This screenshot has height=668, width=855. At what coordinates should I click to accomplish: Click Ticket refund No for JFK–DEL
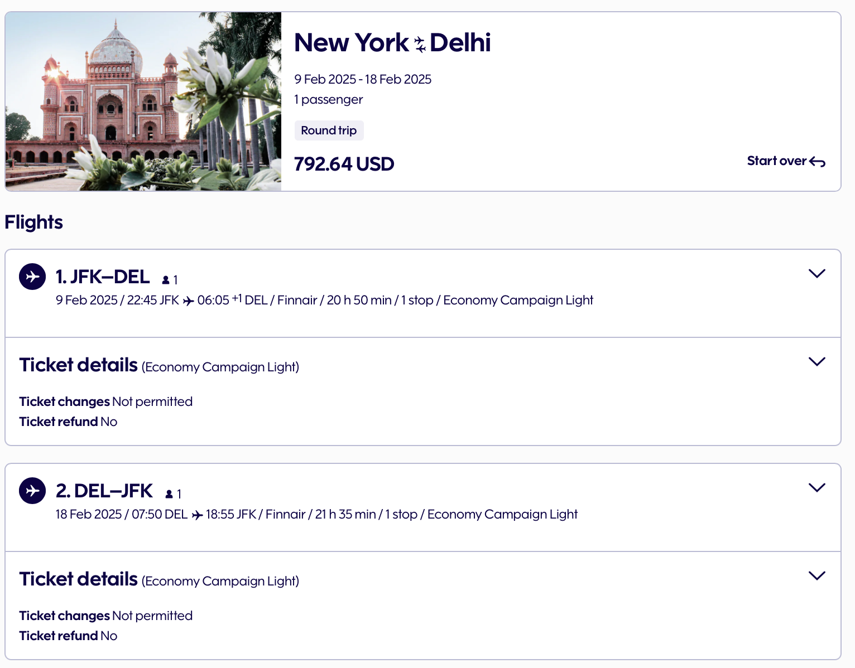(x=69, y=422)
